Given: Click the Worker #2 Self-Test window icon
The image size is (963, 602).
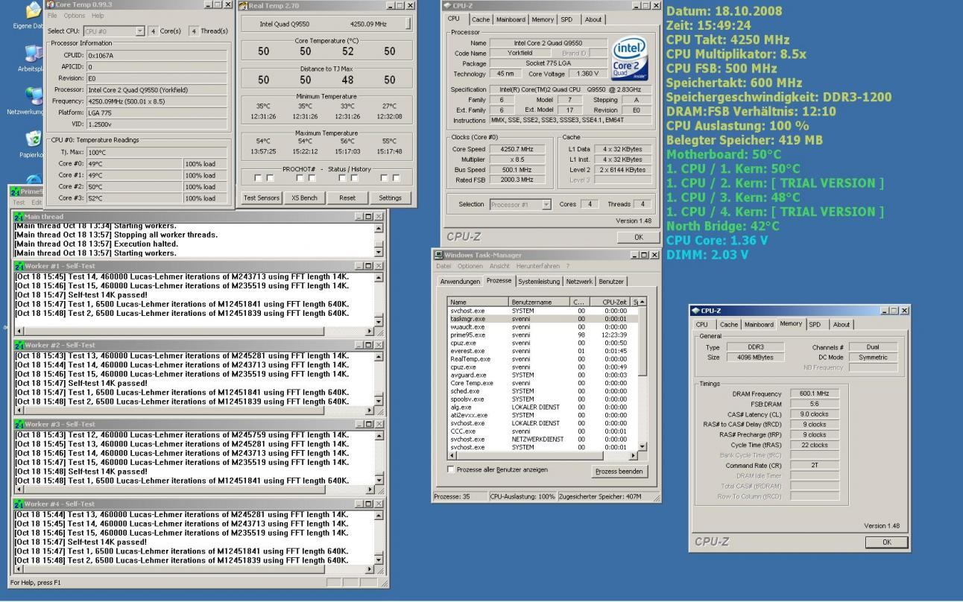Looking at the screenshot, I should click(19, 345).
